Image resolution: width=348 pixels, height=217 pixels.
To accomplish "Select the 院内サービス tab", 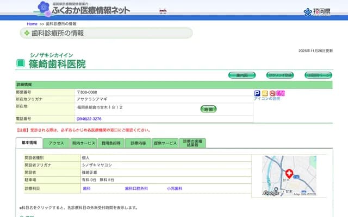I will pyautogui.click(x=83, y=143).
